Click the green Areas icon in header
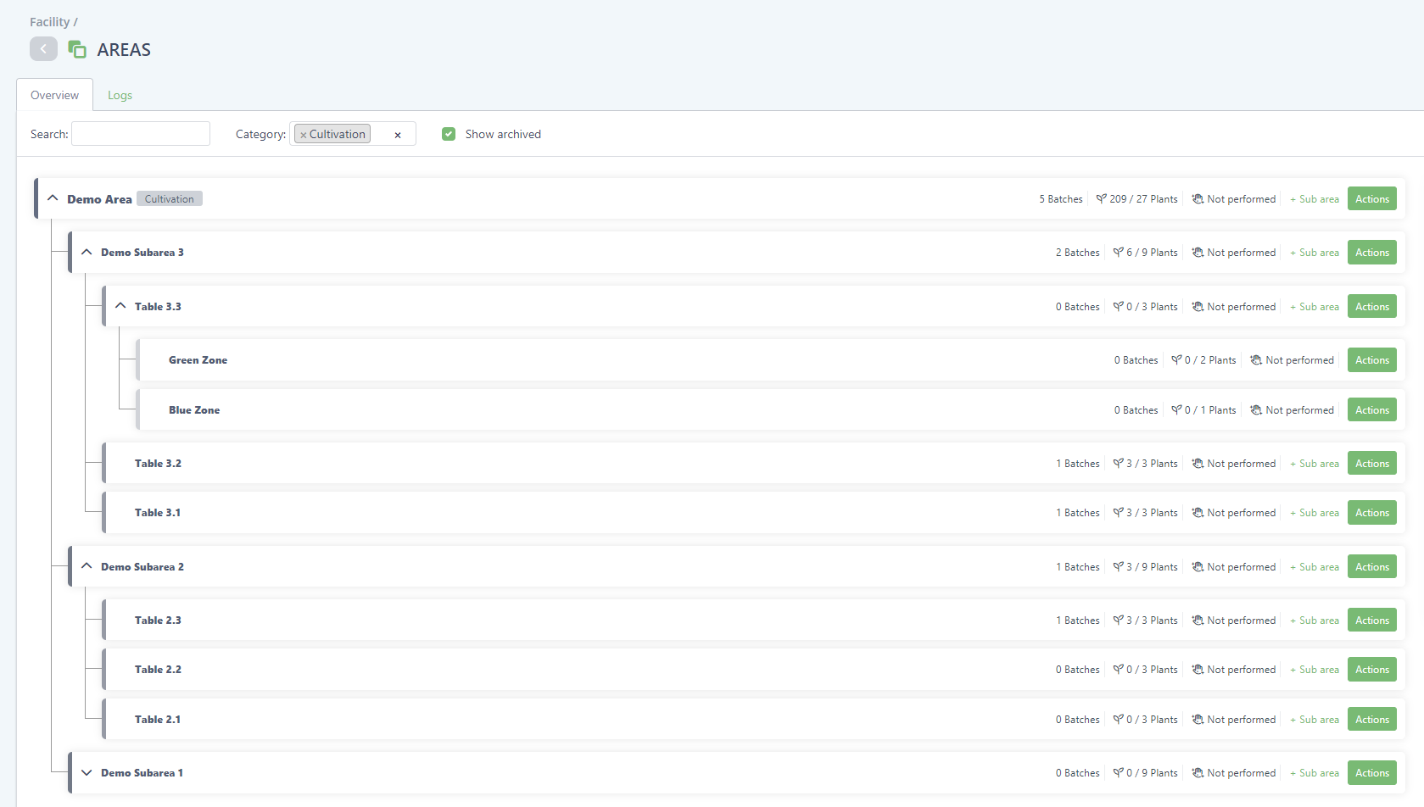 pyautogui.click(x=77, y=49)
